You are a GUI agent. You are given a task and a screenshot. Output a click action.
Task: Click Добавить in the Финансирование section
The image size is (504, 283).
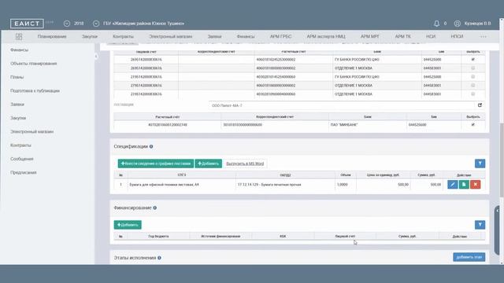[128, 225]
